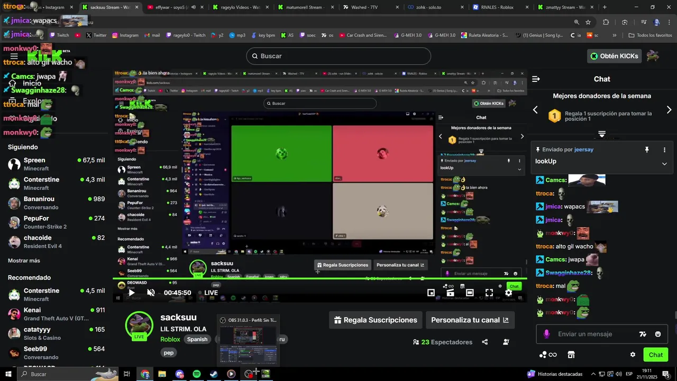Show next top donor
The width and height of the screenshot is (677, 381).
[x=669, y=110]
